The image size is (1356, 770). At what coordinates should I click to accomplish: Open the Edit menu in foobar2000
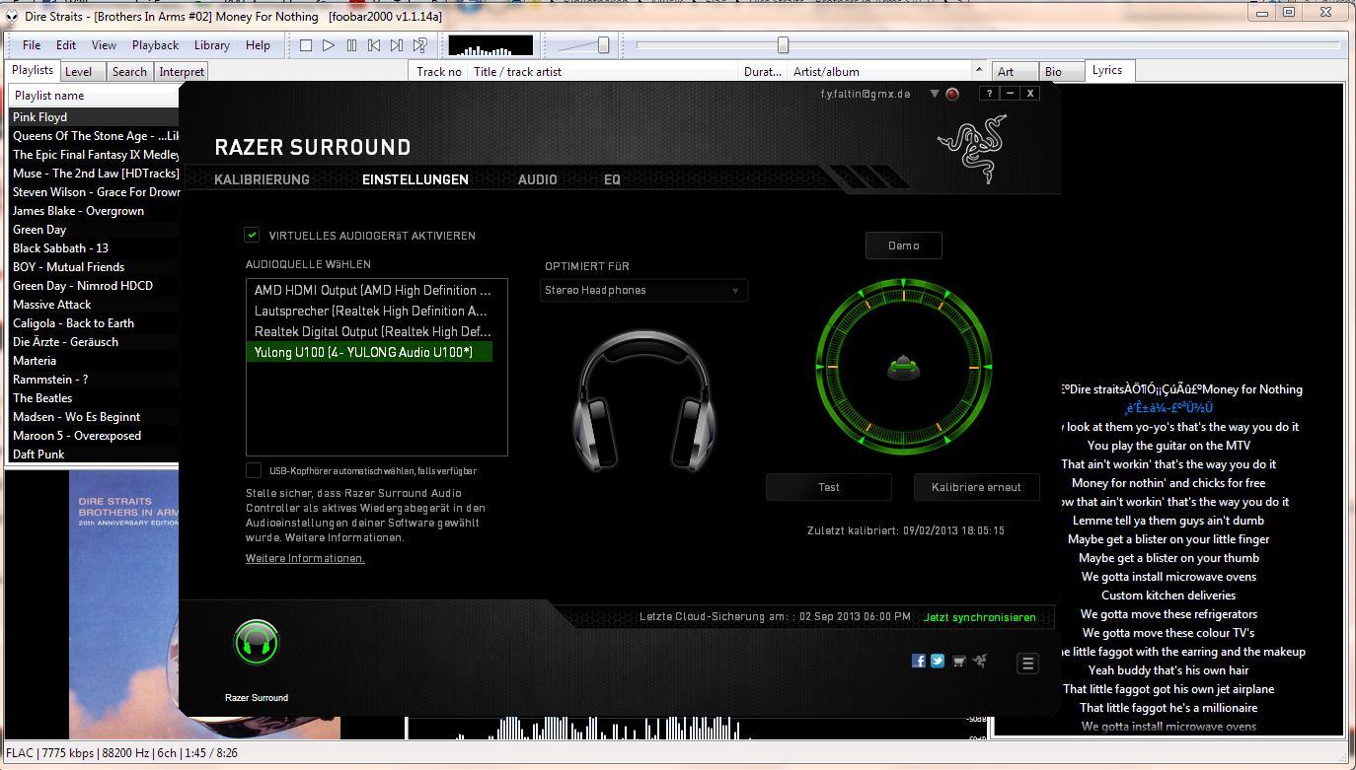(x=66, y=45)
